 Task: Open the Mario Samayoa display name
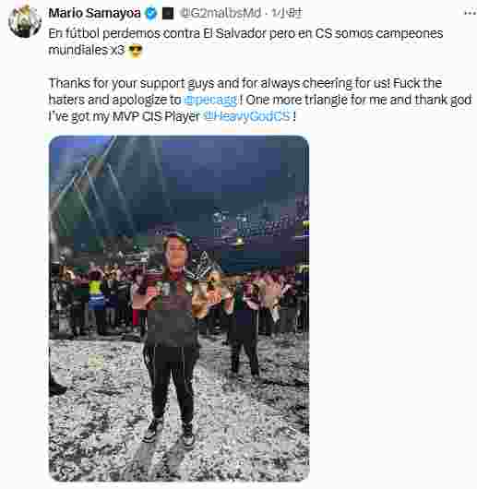(94, 13)
